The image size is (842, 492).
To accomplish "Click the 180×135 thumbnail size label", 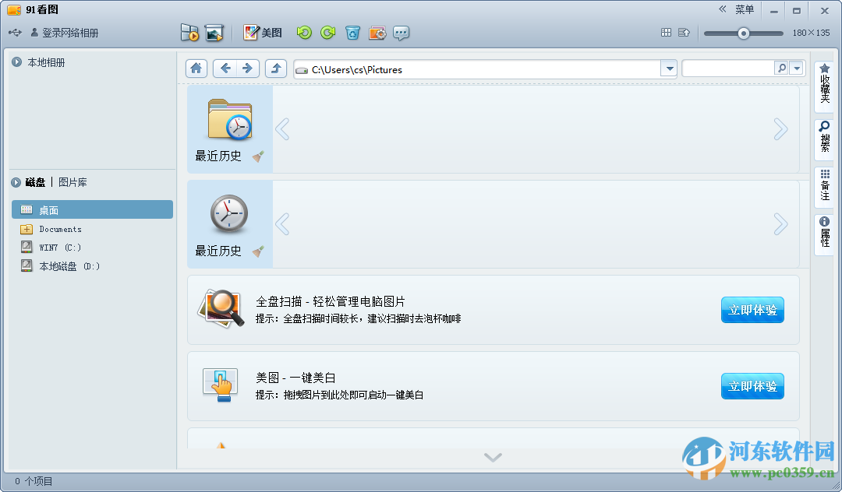I will (x=811, y=33).
